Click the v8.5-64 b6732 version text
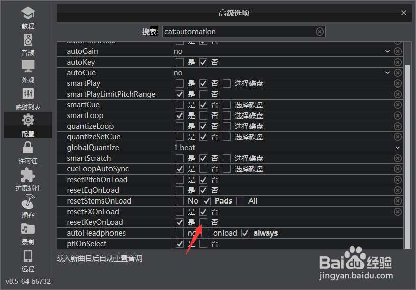The height and width of the screenshot is (290, 416). point(28,281)
